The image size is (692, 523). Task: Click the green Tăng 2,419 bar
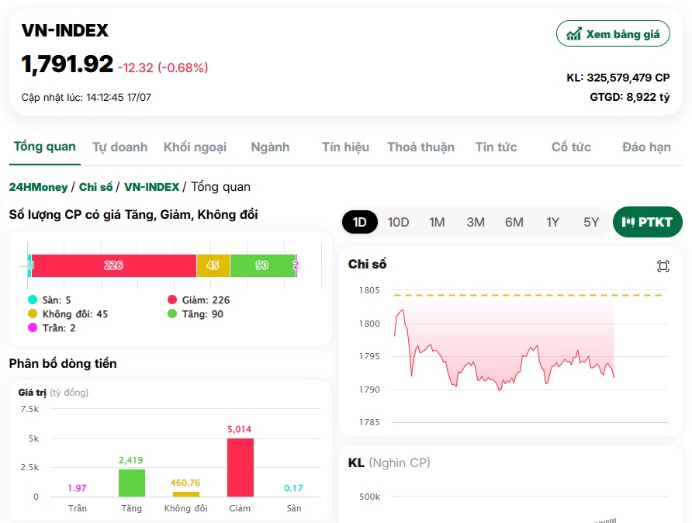pyautogui.click(x=132, y=483)
